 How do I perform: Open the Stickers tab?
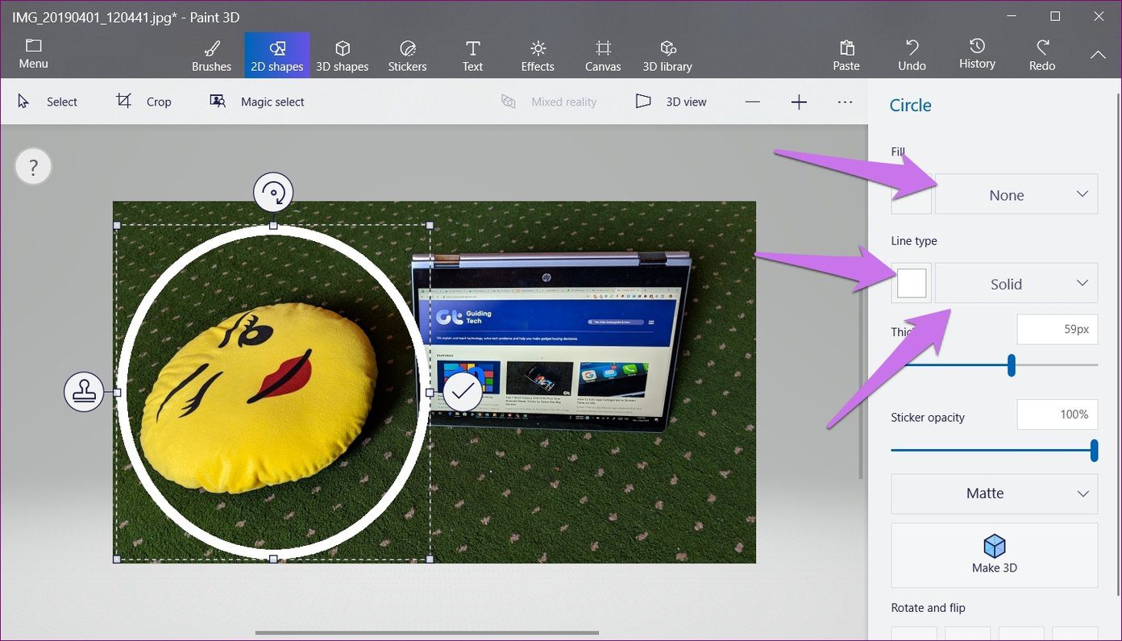pyautogui.click(x=408, y=56)
